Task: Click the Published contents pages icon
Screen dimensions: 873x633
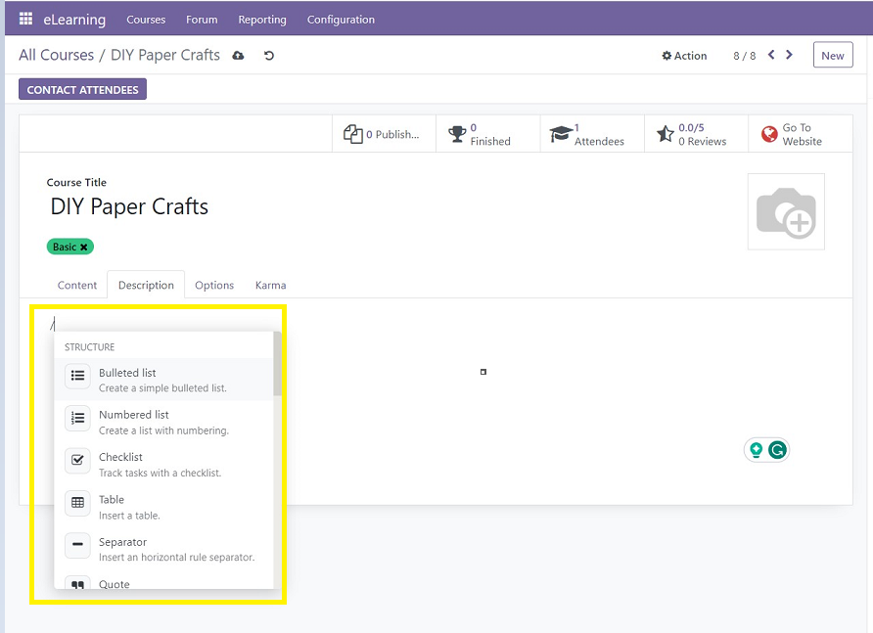Action: tap(353, 134)
